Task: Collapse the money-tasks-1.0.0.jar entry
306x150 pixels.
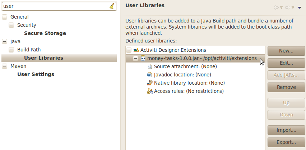Action: coord(135,58)
